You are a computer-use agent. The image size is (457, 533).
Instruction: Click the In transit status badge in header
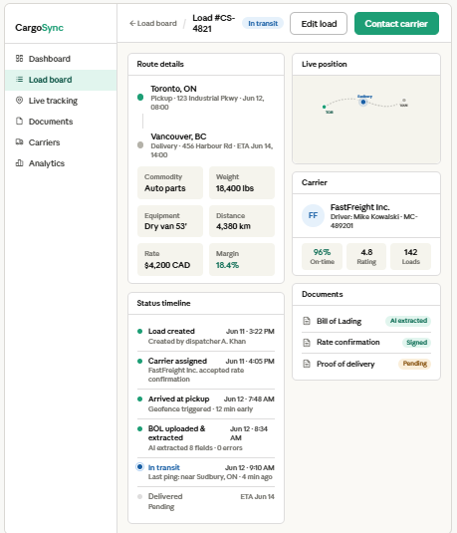[263, 24]
